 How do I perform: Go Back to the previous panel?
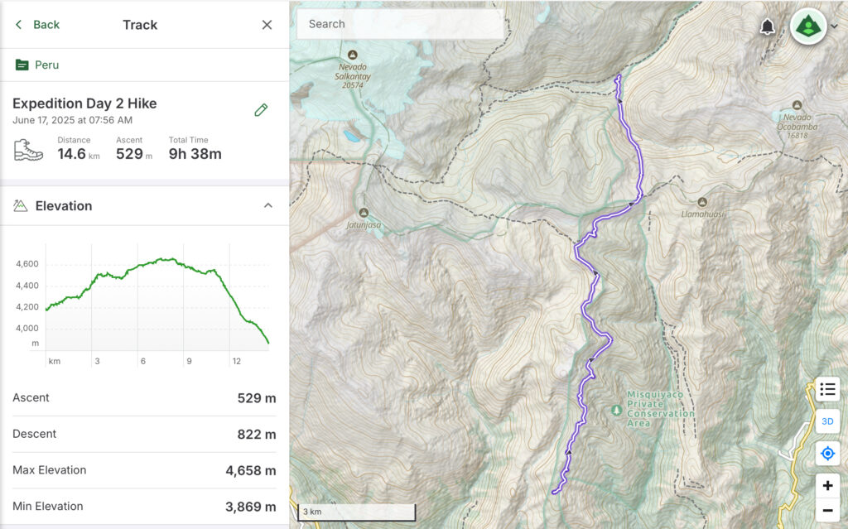[x=37, y=25]
